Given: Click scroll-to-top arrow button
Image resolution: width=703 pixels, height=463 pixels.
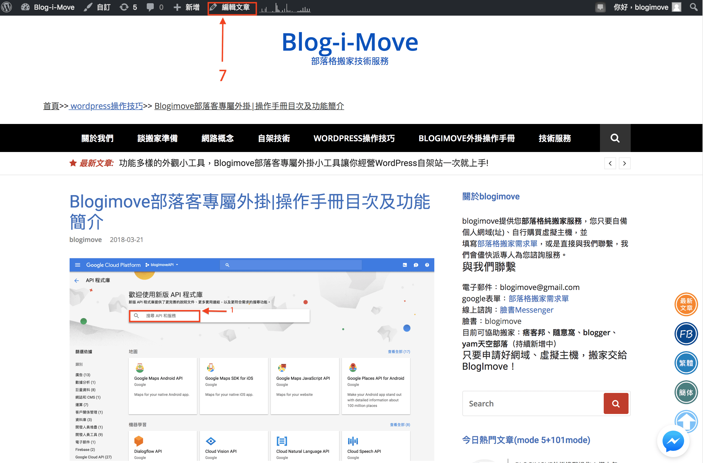Looking at the screenshot, I should coord(686,419).
